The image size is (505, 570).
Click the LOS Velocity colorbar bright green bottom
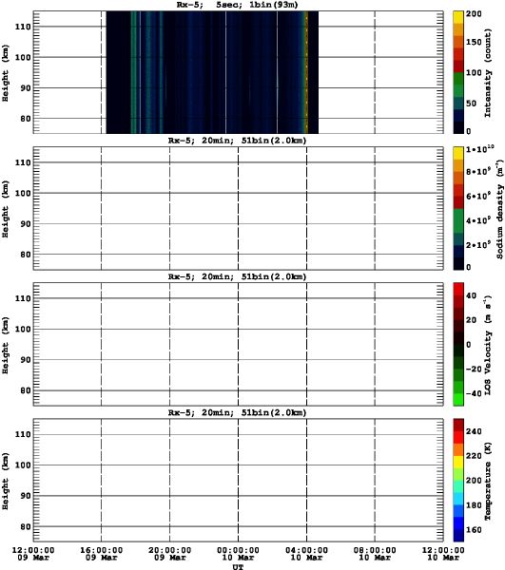(x=458, y=399)
